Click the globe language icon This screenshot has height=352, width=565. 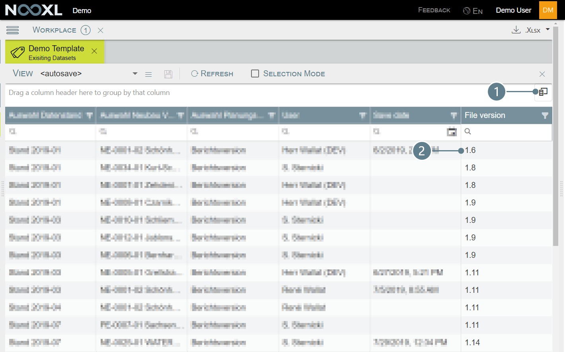coord(467,11)
